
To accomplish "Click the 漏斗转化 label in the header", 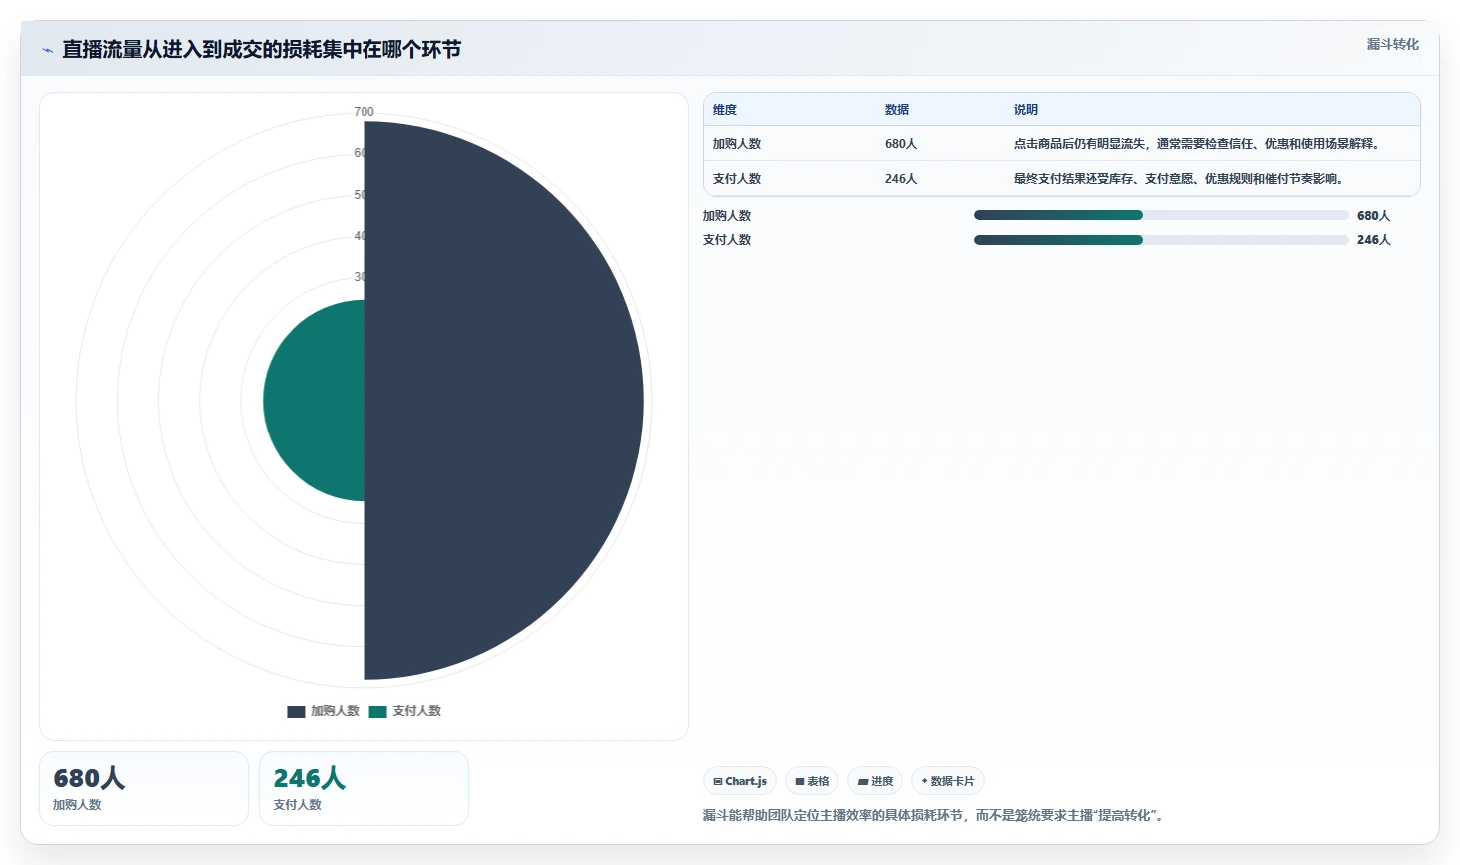I will point(1392,44).
